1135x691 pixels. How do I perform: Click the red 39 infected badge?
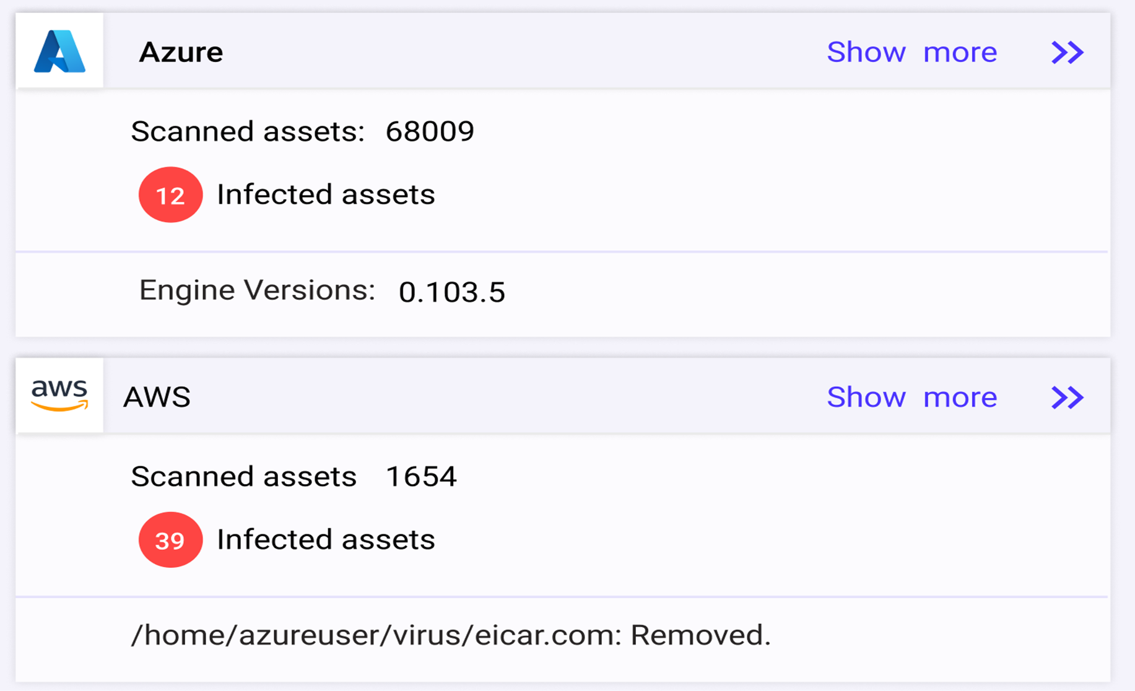point(170,539)
